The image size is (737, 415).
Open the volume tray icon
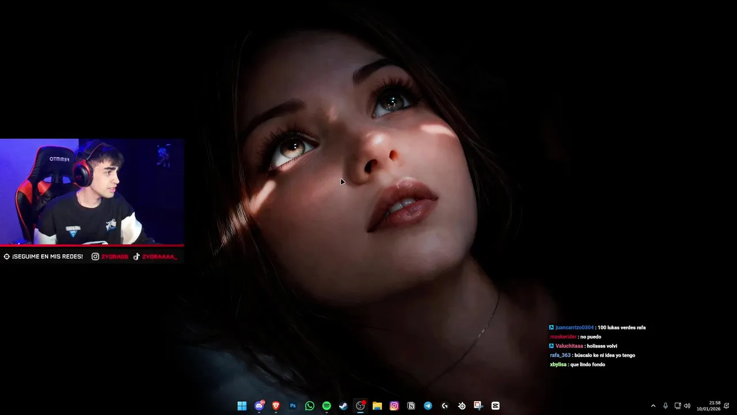click(687, 406)
